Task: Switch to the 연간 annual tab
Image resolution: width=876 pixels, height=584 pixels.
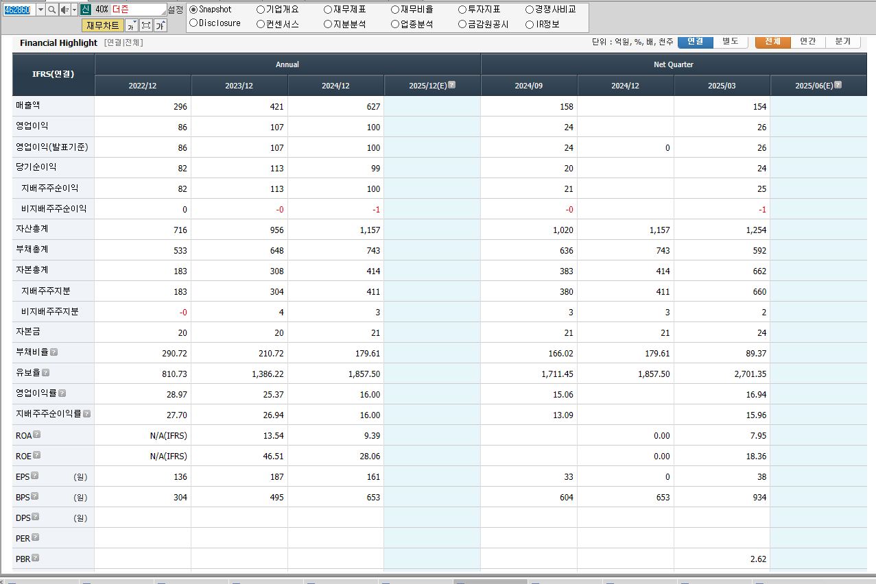Action: 808,42
